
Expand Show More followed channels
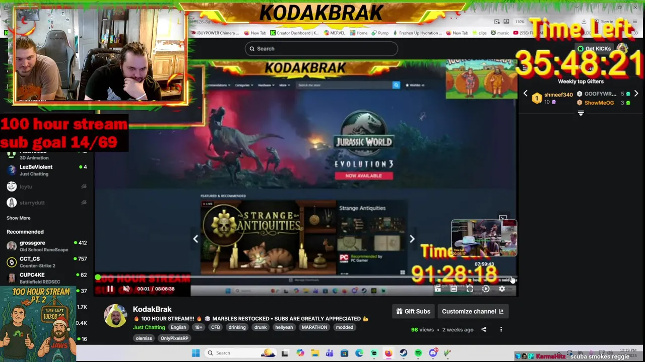click(x=19, y=218)
